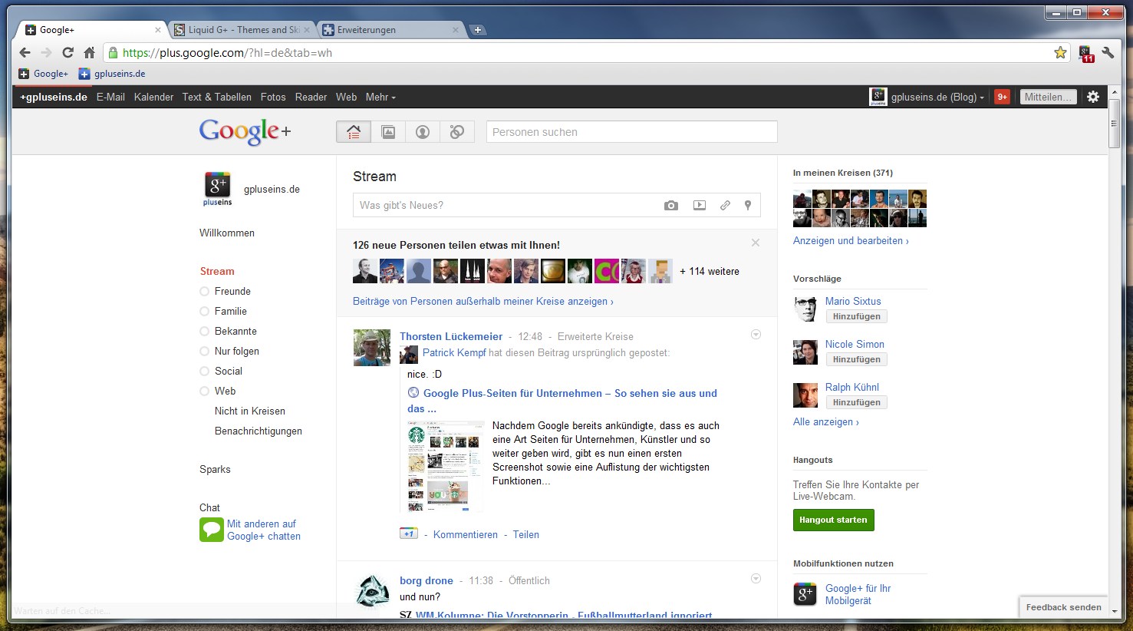The image size is (1133, 631).
Task: Open the Circles icon in Google+ toolbar
Action: click(x=457, y=132)
